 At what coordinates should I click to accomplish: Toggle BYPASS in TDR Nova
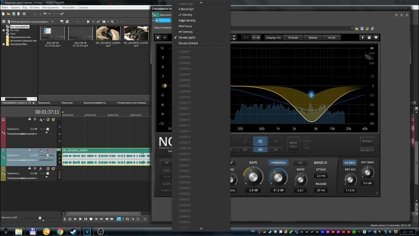pos(367,141)
